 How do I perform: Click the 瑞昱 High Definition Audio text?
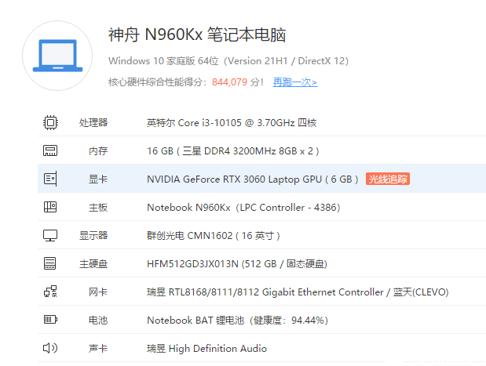pos(206,348)
